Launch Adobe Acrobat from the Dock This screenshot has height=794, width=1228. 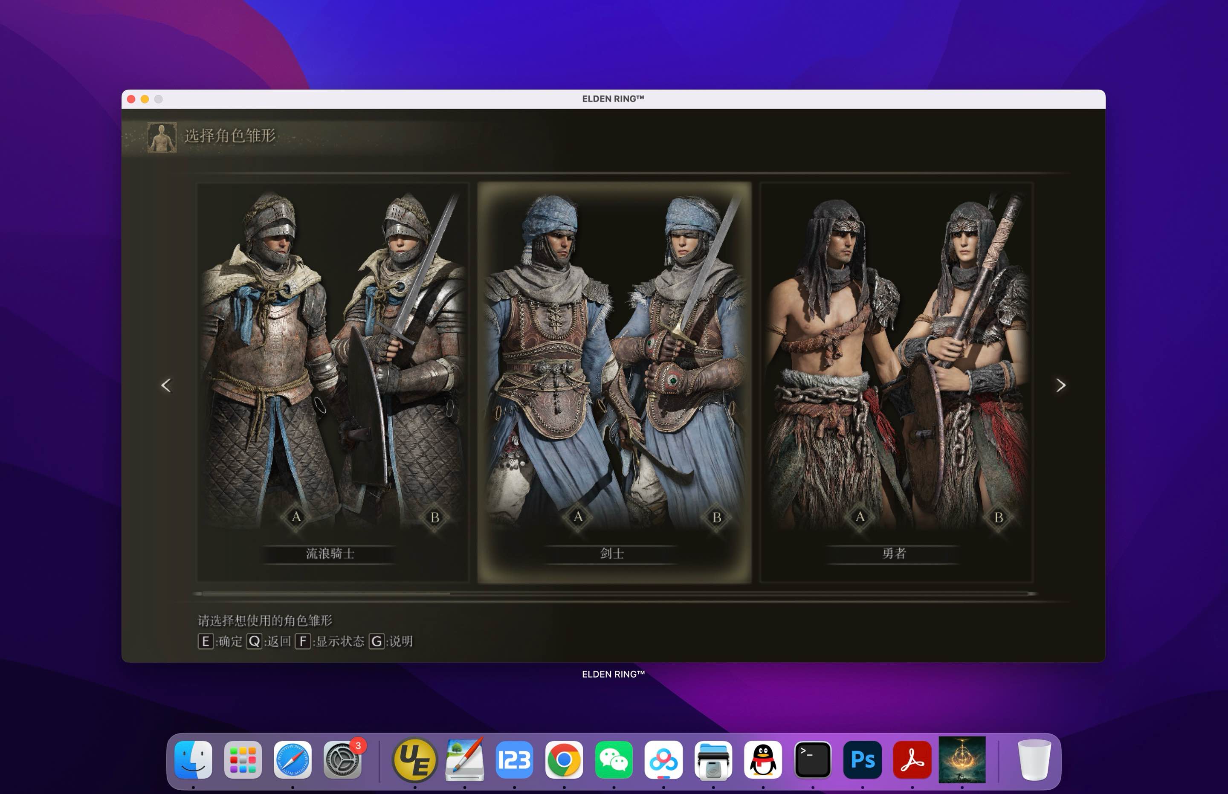pos(912,760)
